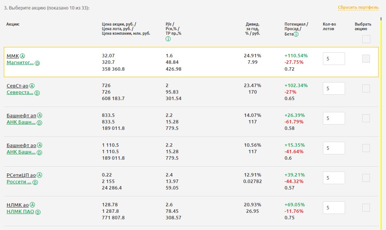Tick the checkbox for ММК stock

coord(366,58)
